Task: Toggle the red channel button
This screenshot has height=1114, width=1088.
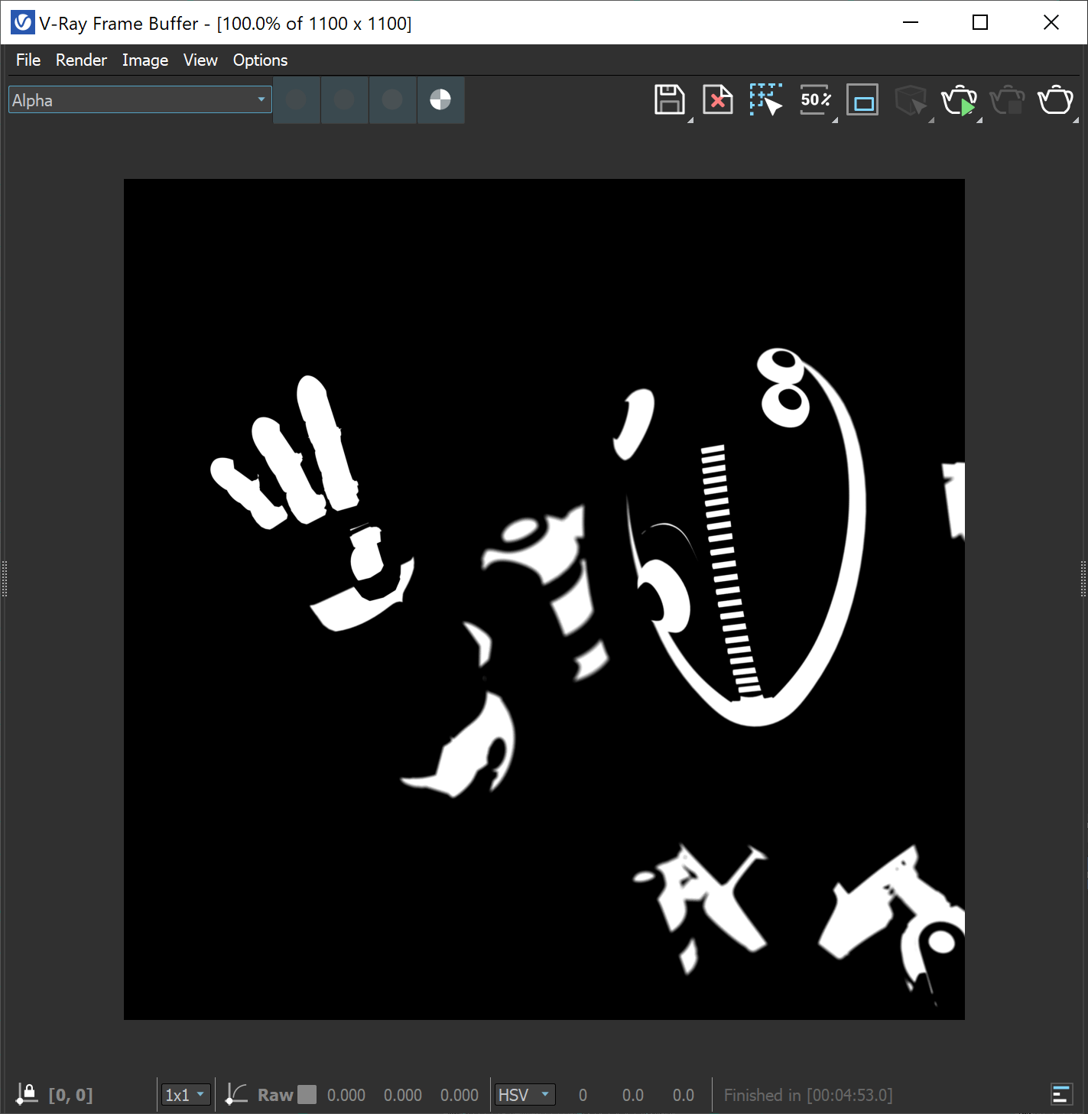Action: click(297, 99)
